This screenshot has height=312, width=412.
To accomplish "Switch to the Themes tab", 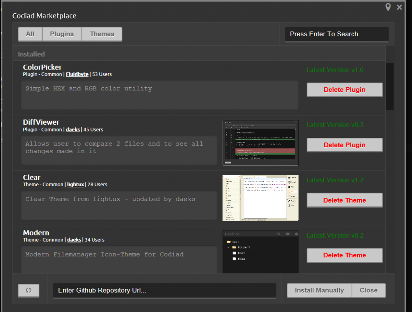I will click(x=102, y=34).
